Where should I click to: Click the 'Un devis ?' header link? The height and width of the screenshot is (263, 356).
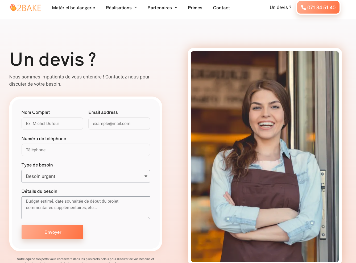(280, 7)
